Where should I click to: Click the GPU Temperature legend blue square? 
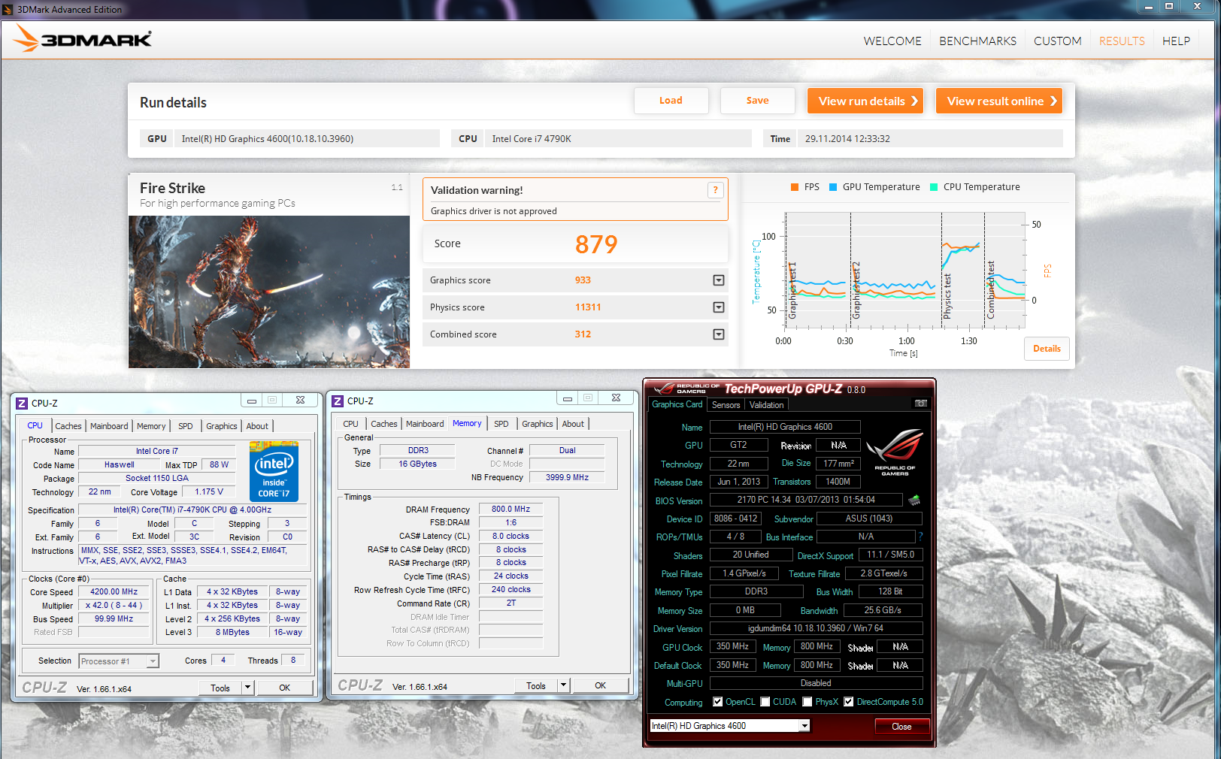coord(833,187)
